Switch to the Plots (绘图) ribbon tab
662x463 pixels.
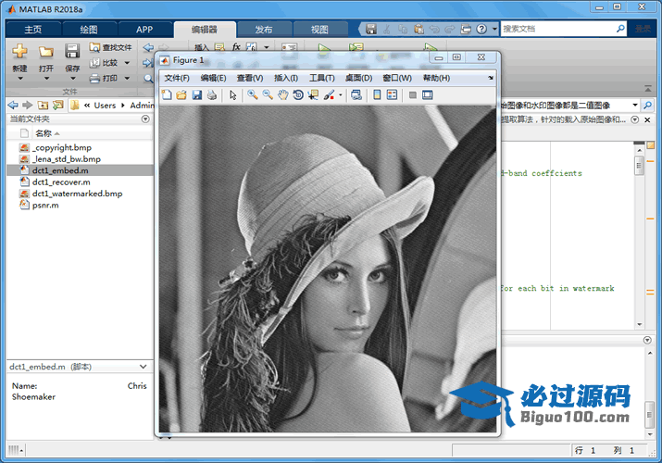[89, 30]
